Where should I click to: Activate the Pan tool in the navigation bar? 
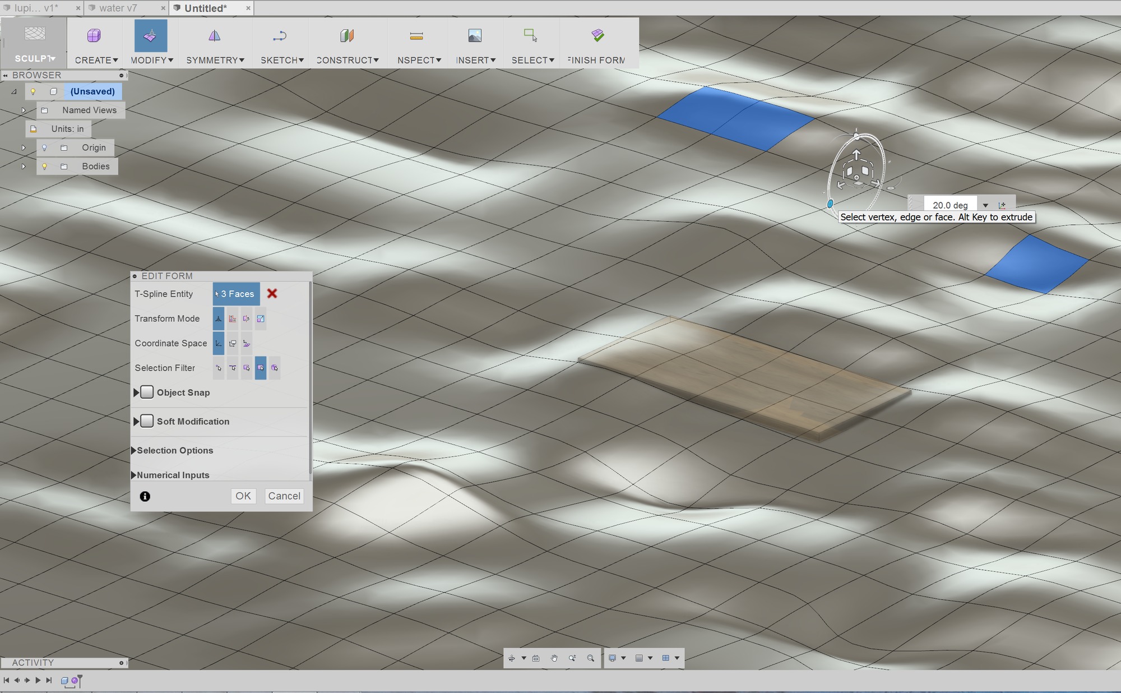click(x=555, y=658)
